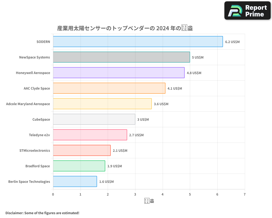Toggle the SODERN row label

(x=43, y=42)
